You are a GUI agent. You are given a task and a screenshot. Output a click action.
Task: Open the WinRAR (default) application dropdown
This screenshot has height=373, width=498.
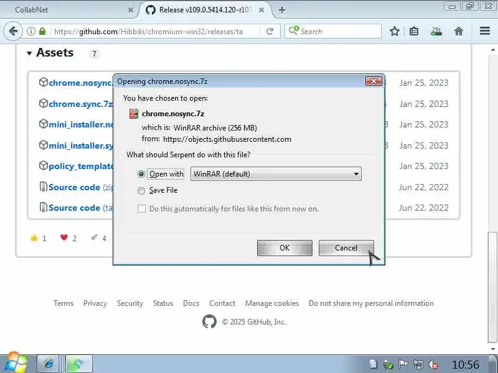tap(276, 174)
